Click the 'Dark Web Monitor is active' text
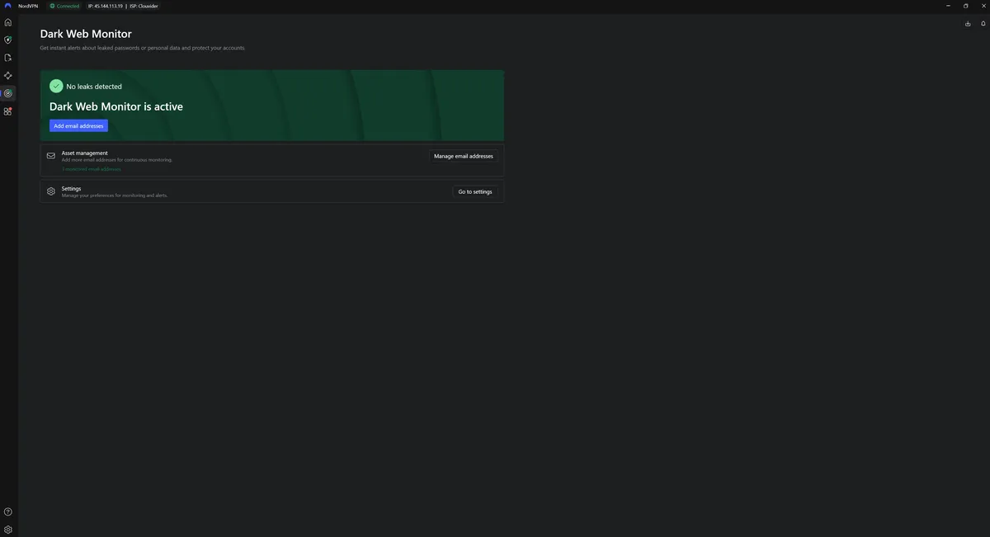 tap(116, 106)
